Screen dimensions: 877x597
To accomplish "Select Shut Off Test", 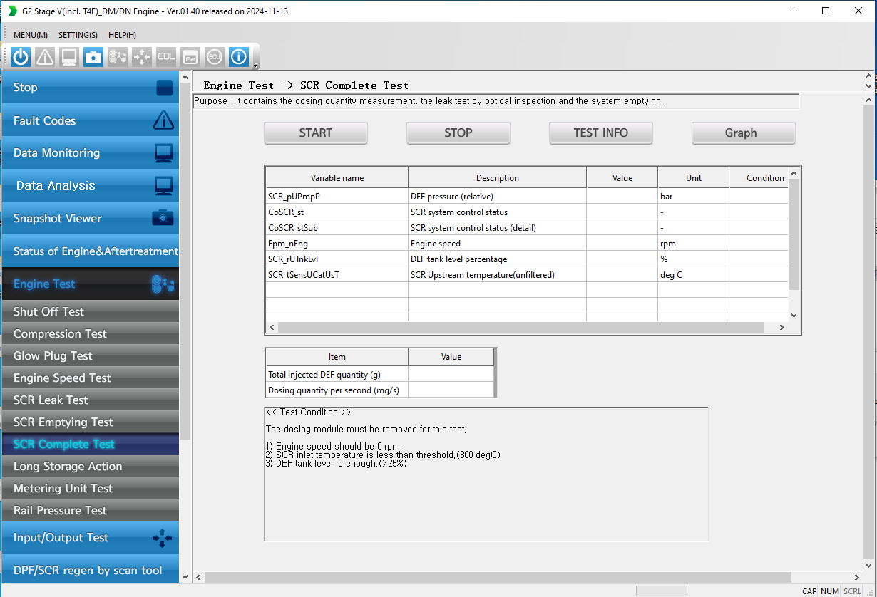I will pos(90,311).
